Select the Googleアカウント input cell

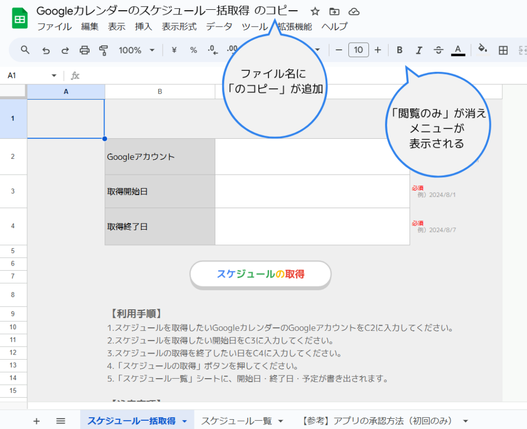312,157
